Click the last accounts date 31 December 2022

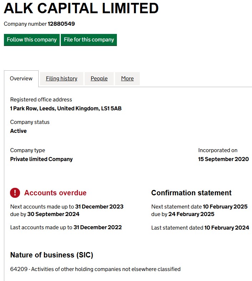coord(98,227)
